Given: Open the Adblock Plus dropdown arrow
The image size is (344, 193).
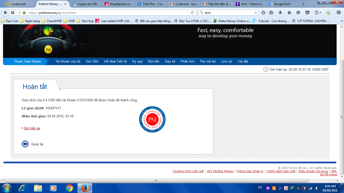Looking at the screenshot, I should click(x=320, y=13).
